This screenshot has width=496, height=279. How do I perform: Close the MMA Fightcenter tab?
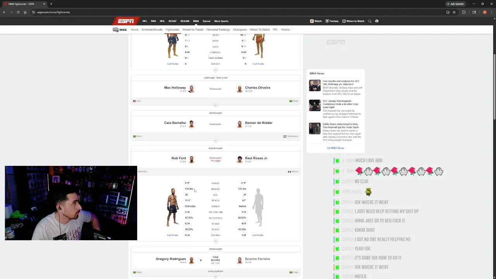click(x=44, y=4)
